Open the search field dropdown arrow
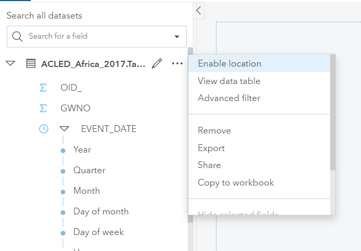This screenshot has width=361, height=251. [176, 37]
